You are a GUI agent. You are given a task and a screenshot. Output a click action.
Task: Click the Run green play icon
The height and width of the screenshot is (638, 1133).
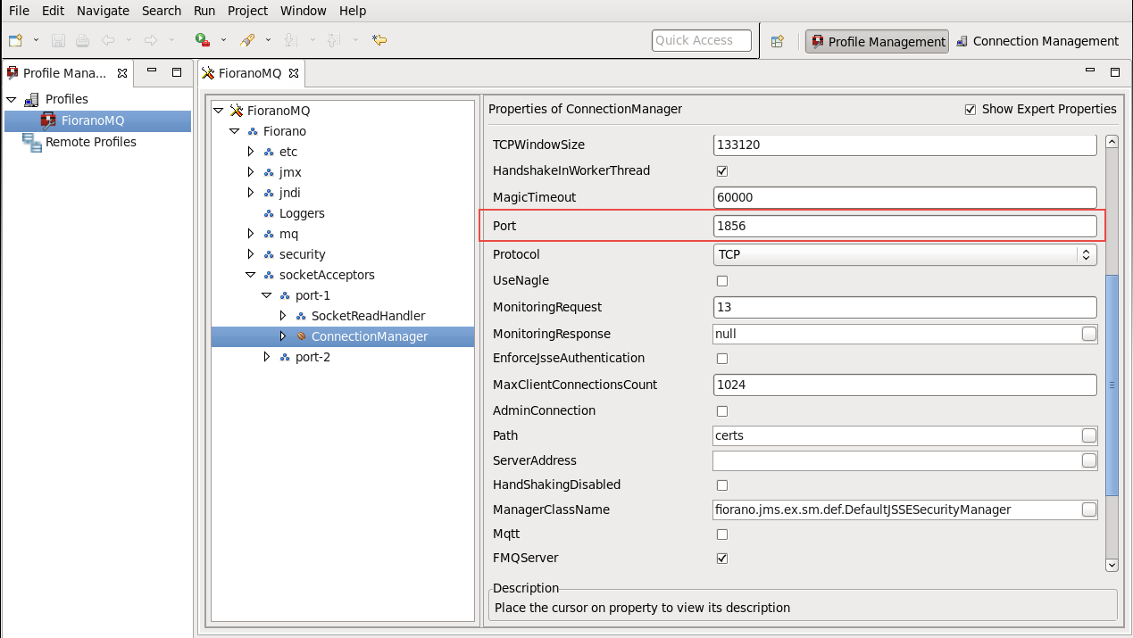202,40
